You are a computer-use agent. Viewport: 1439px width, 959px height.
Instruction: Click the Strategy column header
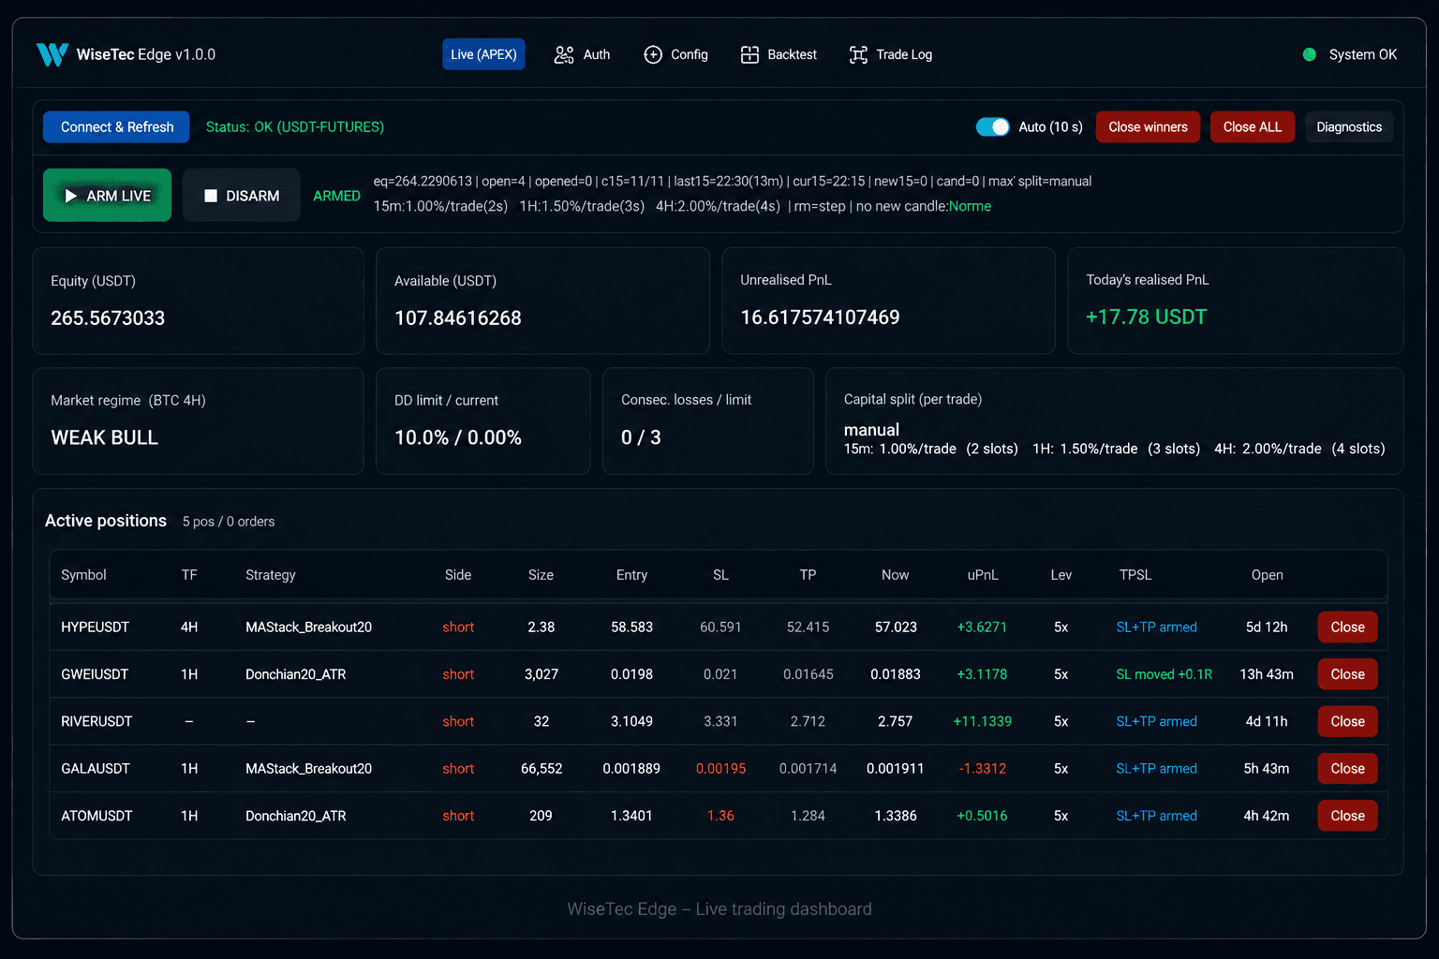(x=271, y=575)
